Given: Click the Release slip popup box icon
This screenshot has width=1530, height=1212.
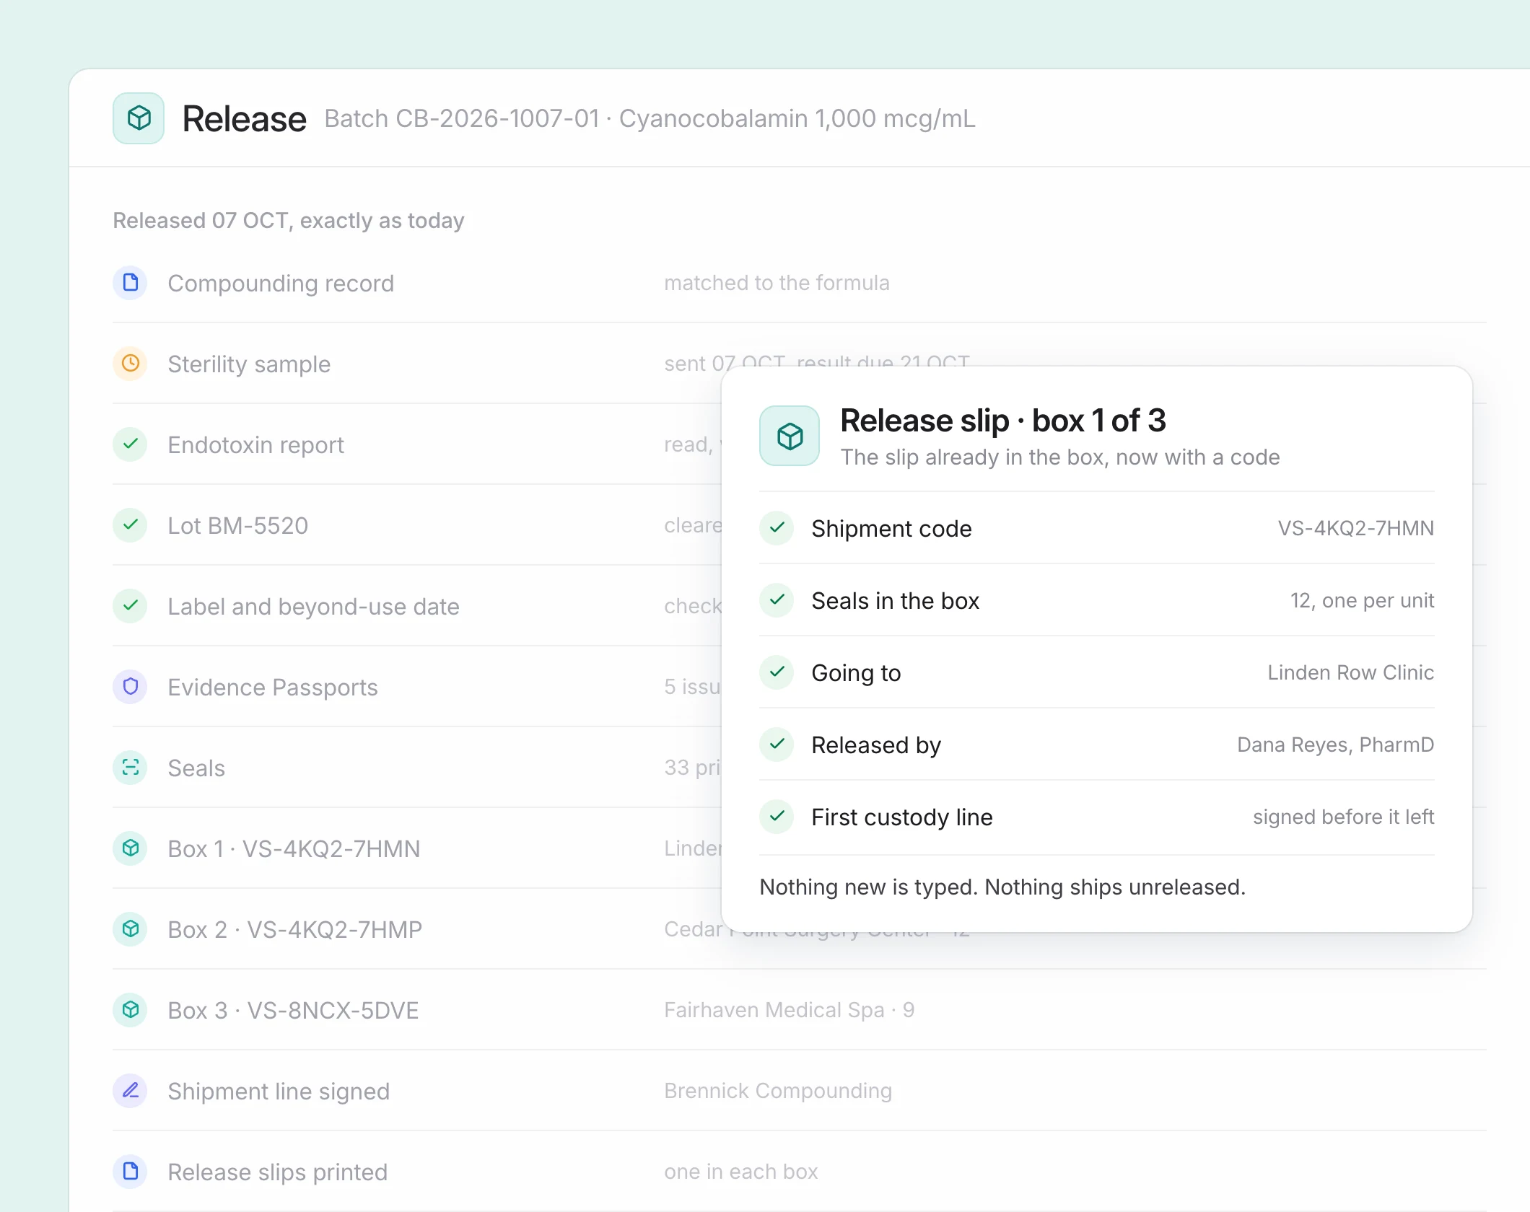Looking at the screenshot, I should [x=790, y=436].
